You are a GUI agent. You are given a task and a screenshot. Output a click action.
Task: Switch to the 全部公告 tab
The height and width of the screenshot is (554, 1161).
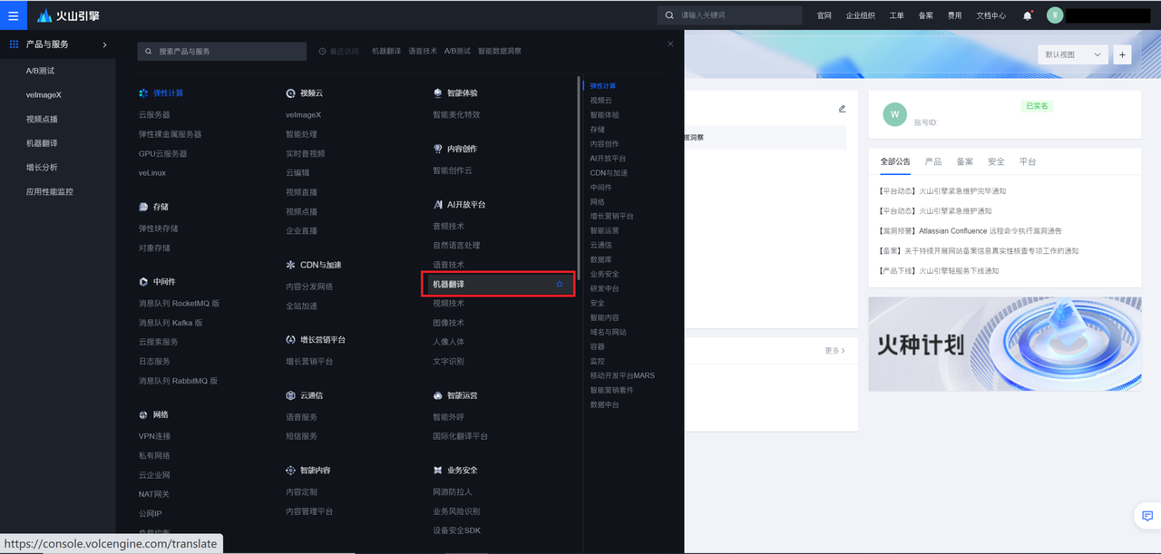[x=895, y=161]
